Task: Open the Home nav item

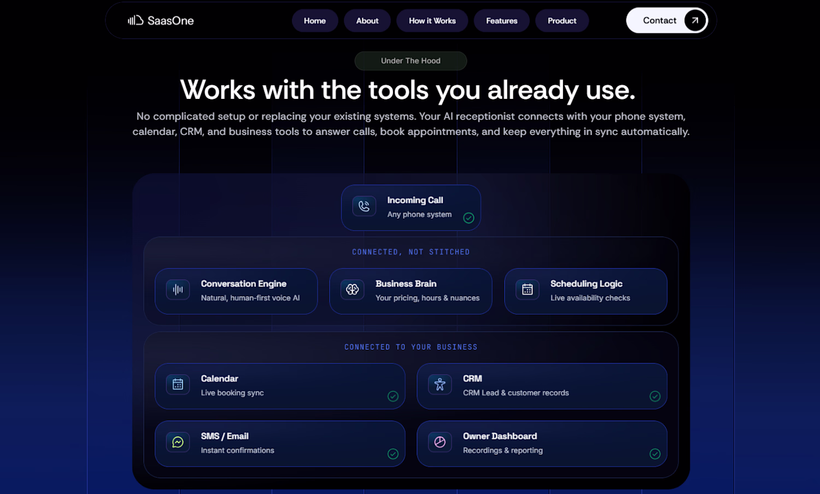Action: [x=315, y=21]
